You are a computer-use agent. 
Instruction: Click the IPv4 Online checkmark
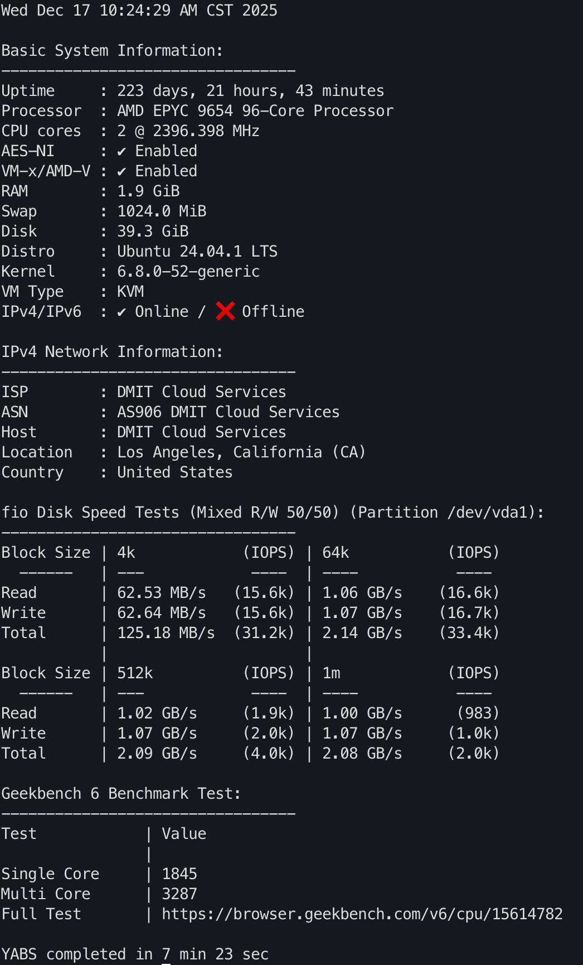[x=122, y=312]
